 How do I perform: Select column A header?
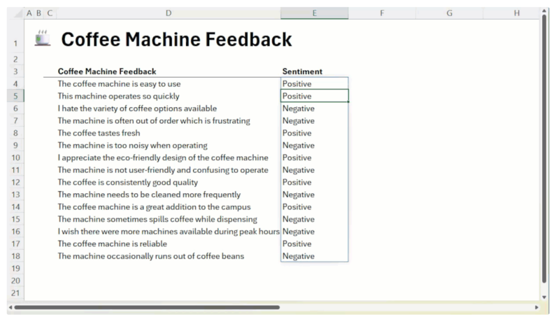(x=29, y=13)
